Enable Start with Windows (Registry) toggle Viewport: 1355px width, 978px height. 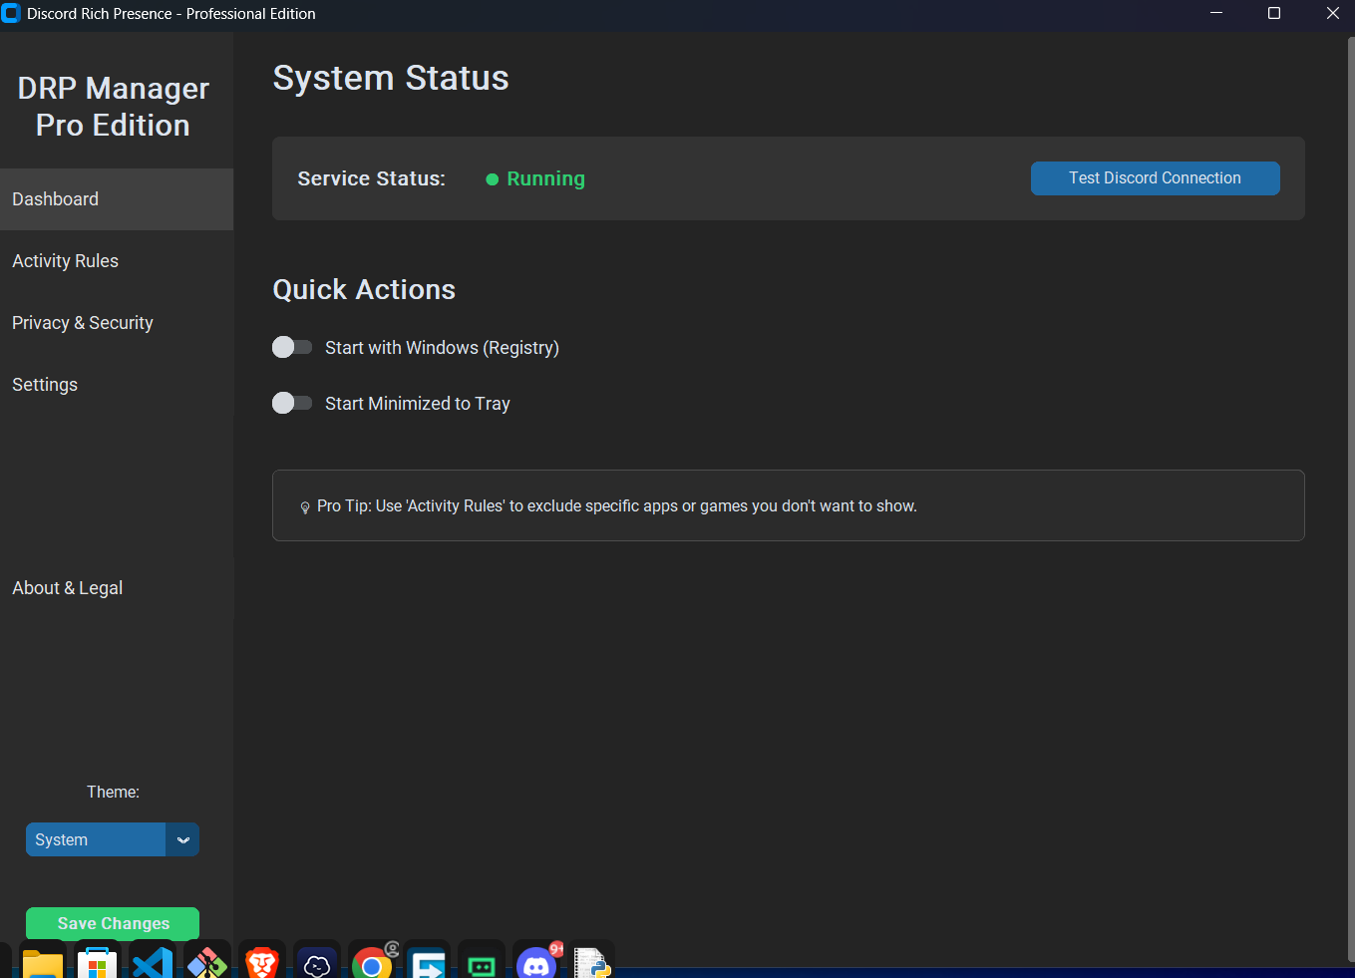pyautogui.click(x=292, y=347)
